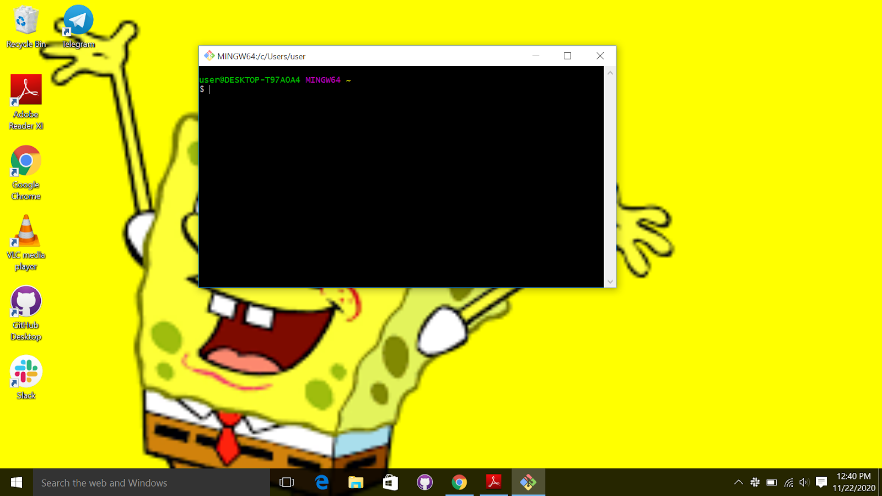
Task: Click the $ prompt line in terminal
Action: [x=205, y=89]
